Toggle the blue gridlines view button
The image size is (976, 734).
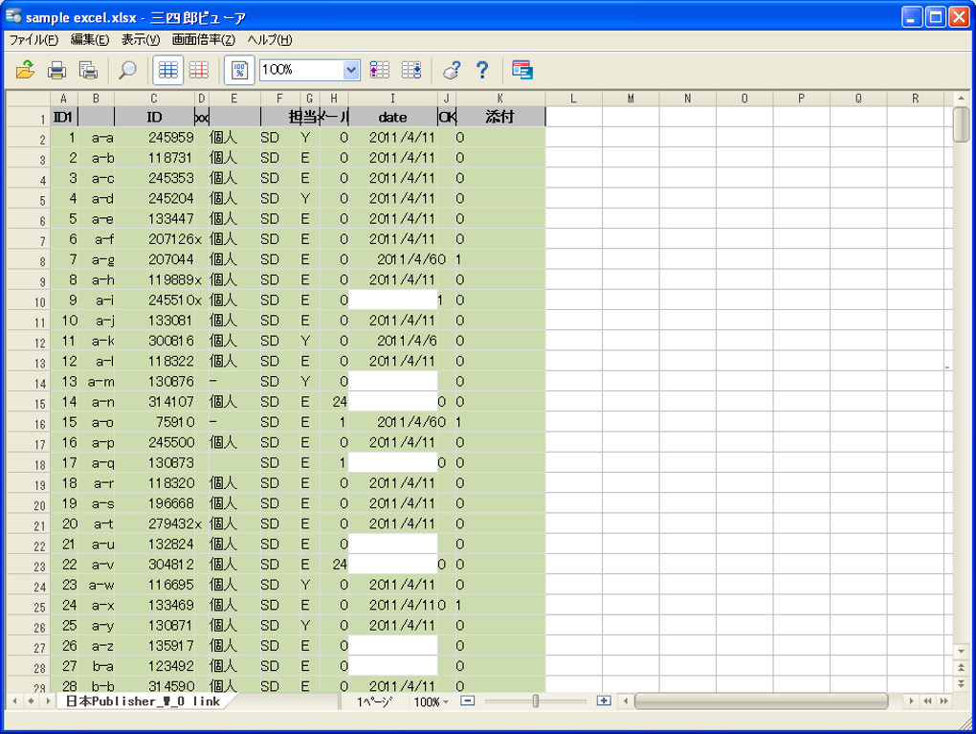[x=168, y=70]
